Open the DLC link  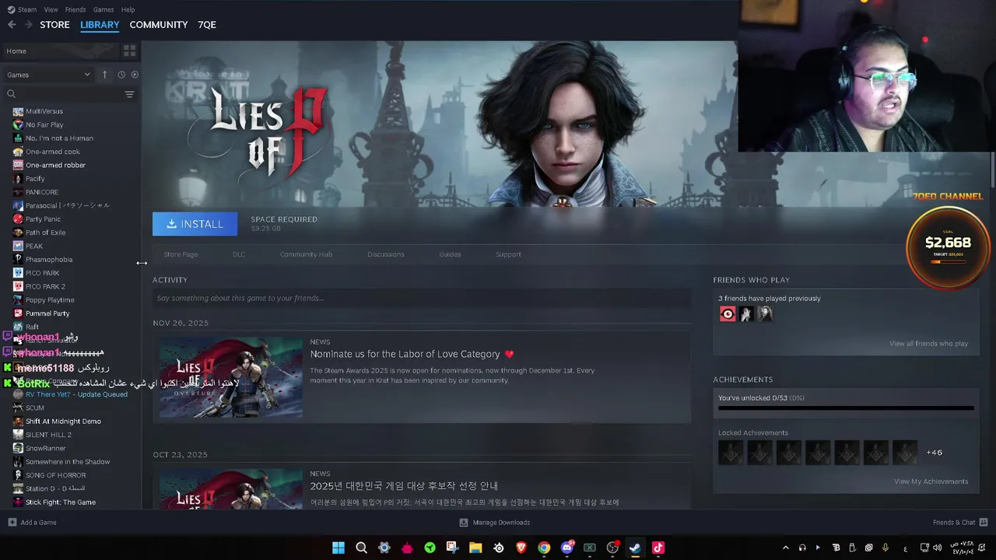point(239,254)
